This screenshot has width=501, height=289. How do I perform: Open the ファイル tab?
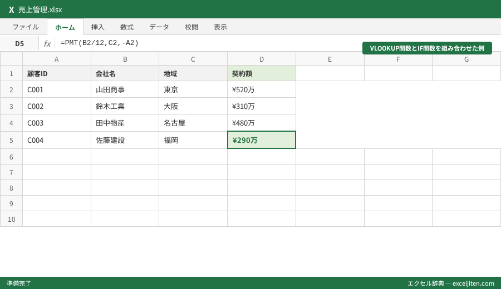pos(26,27)
